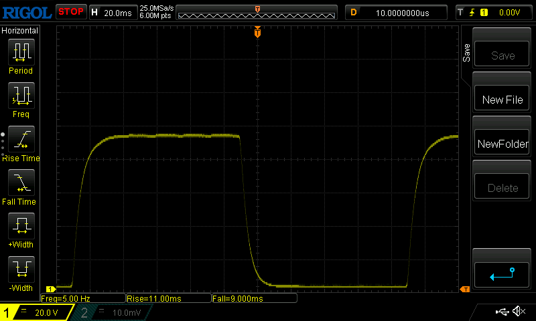Screen dimensions: 536x321
Task: Select the Freq measurement icon
Action: [20, 96]
